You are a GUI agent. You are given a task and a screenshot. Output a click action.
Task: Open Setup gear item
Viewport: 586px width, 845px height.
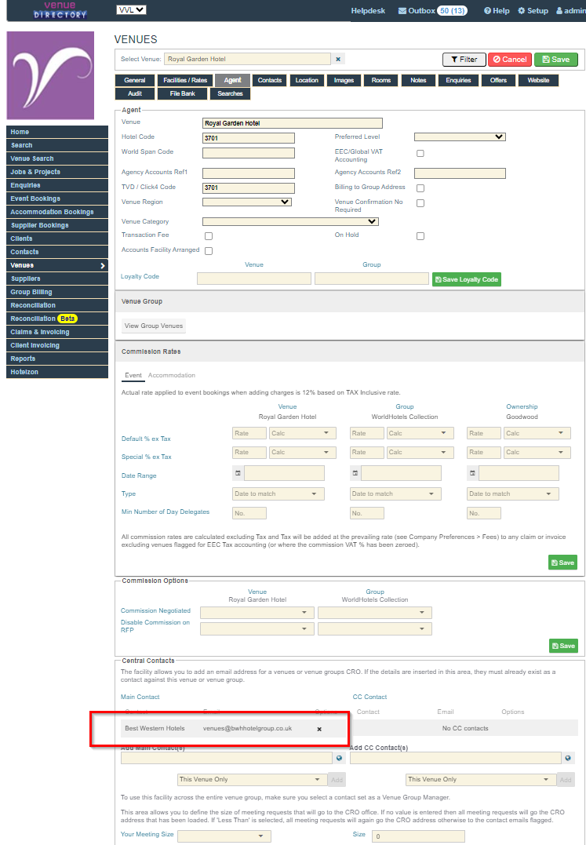point(533,11)
